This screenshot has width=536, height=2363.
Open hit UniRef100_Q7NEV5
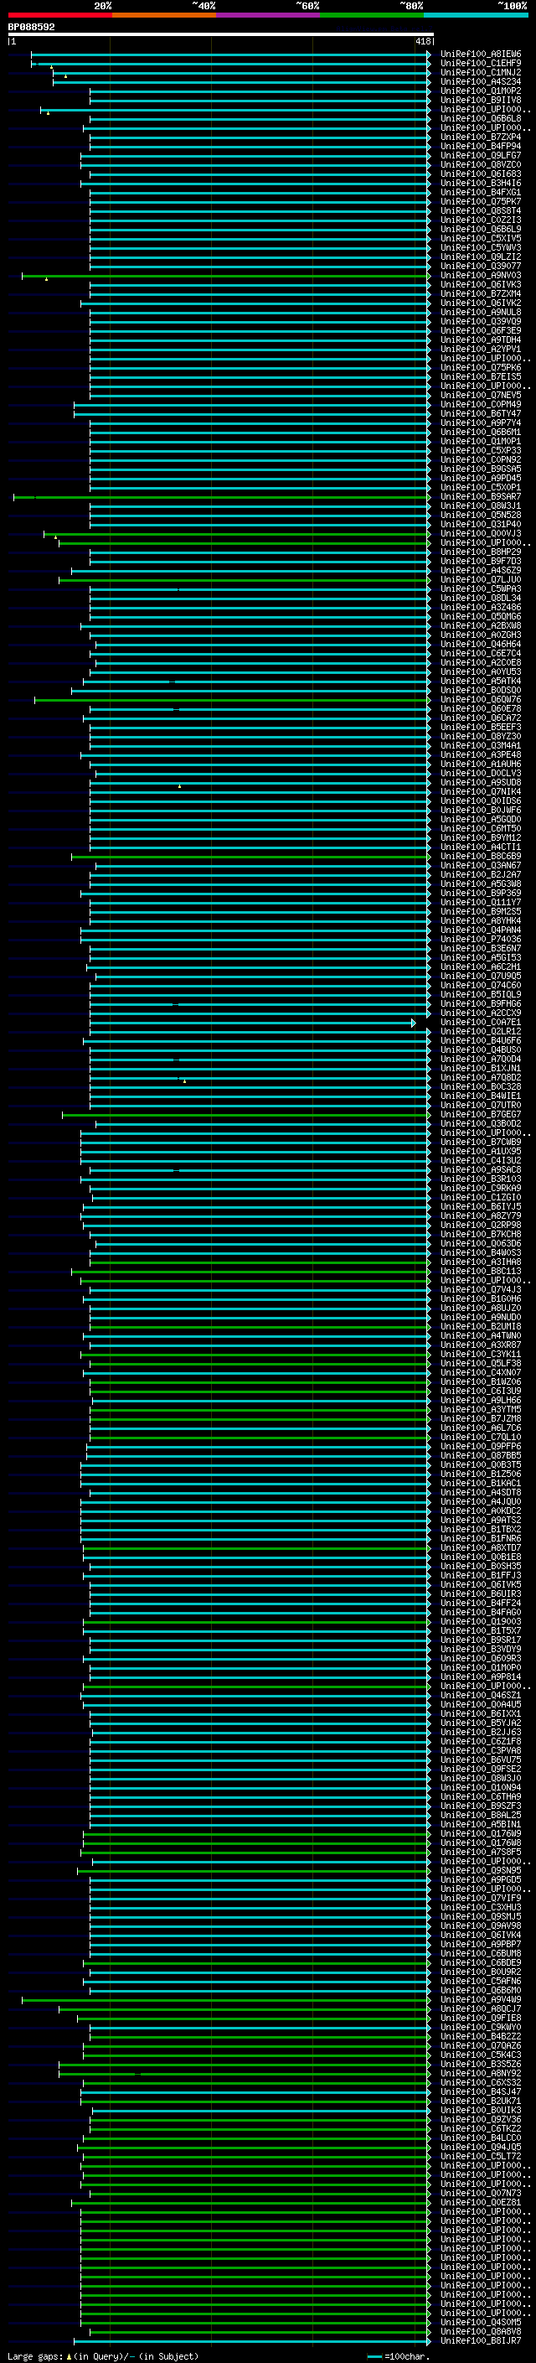point(481,396)
